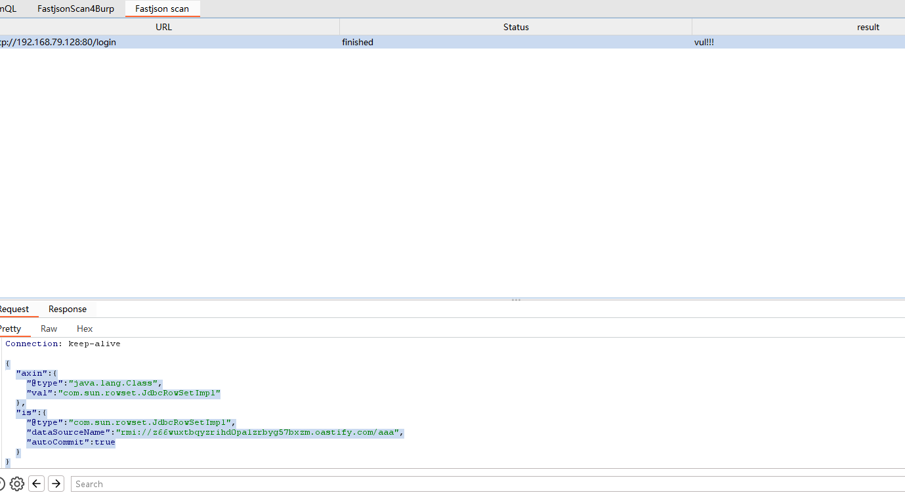This screenshot has width=905, height=497.
Task: View the request in Raw mode
Action: coord(49,328)
